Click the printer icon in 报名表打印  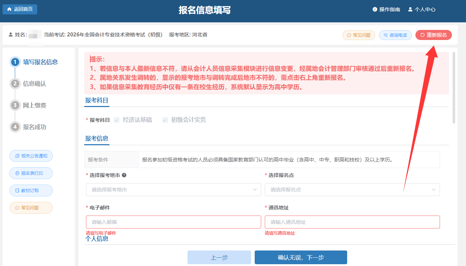coord(17,173)
